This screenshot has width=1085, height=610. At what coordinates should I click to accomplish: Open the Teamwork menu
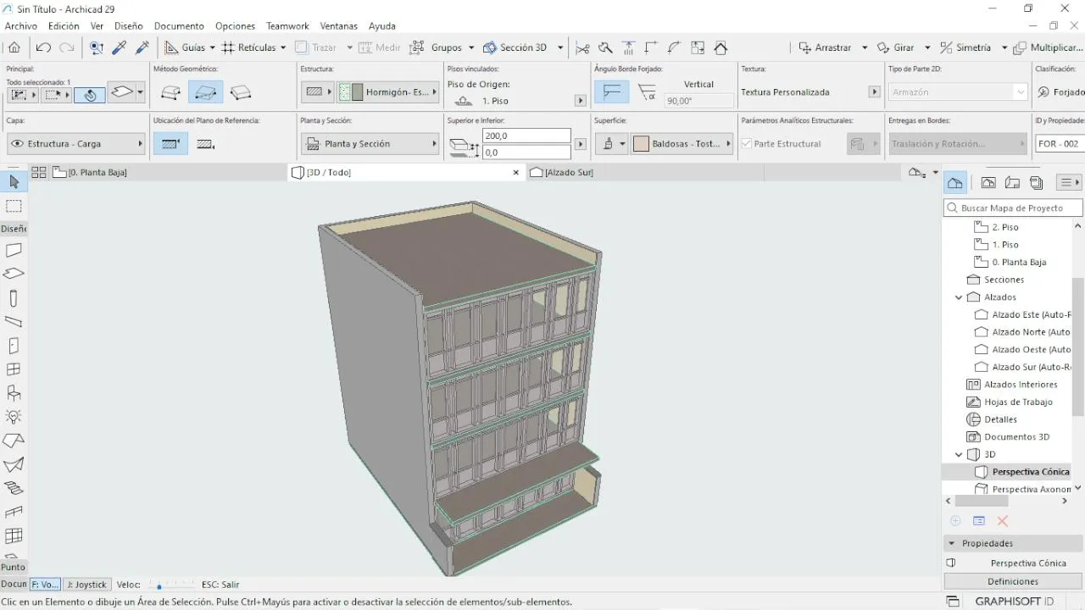(287, 26)
